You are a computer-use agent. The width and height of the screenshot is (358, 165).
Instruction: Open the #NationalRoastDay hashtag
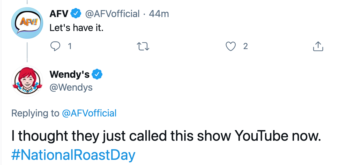73,155
